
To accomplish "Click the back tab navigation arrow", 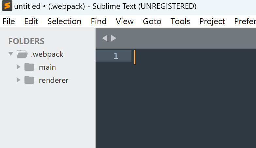I will pyautogui.click(x=105, y=38).
